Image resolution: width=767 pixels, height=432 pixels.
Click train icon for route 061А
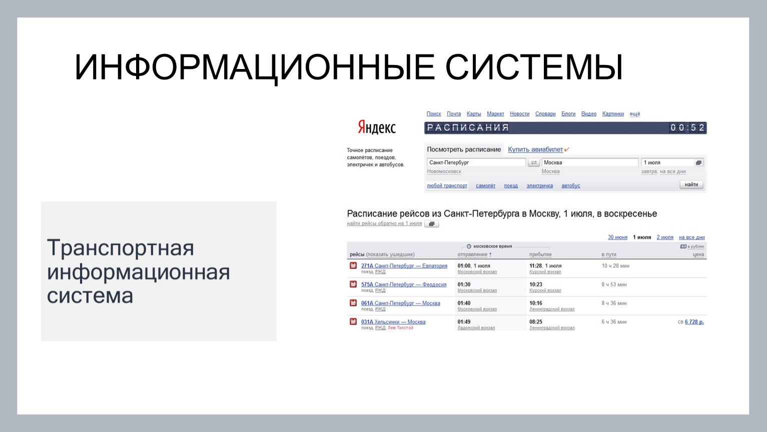pos(353,302)
